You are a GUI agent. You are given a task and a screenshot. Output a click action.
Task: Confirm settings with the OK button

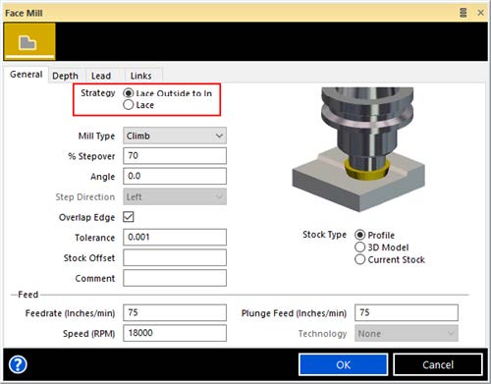coord(344,364)
